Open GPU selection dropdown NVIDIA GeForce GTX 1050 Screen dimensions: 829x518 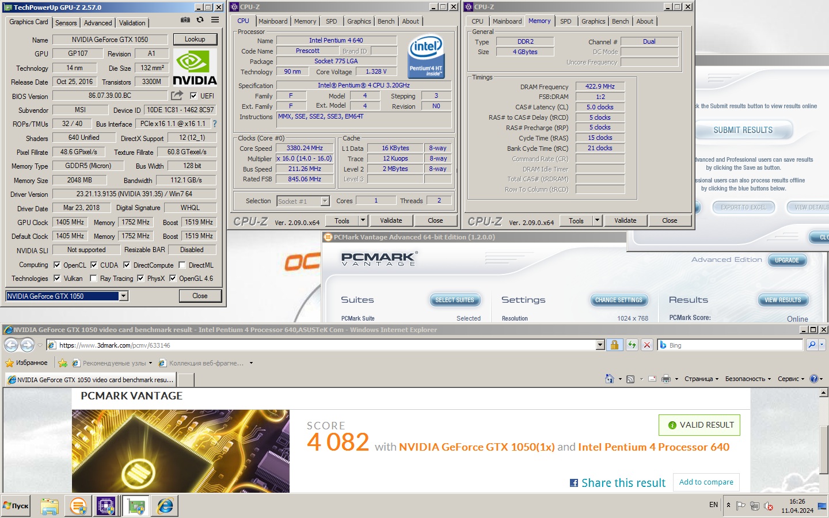pyautogui.click(x=123, y=296)
